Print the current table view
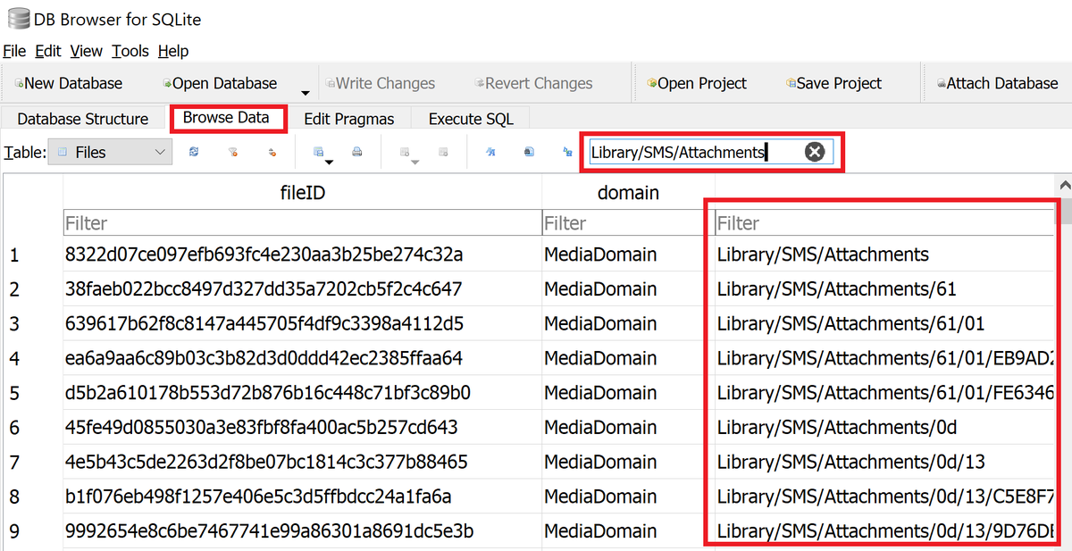 [x=357, y=153]
